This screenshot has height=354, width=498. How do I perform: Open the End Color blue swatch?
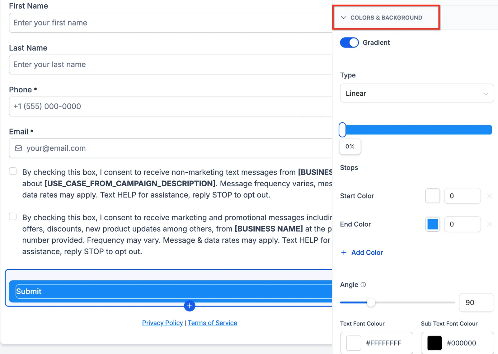tap(433, 224)
